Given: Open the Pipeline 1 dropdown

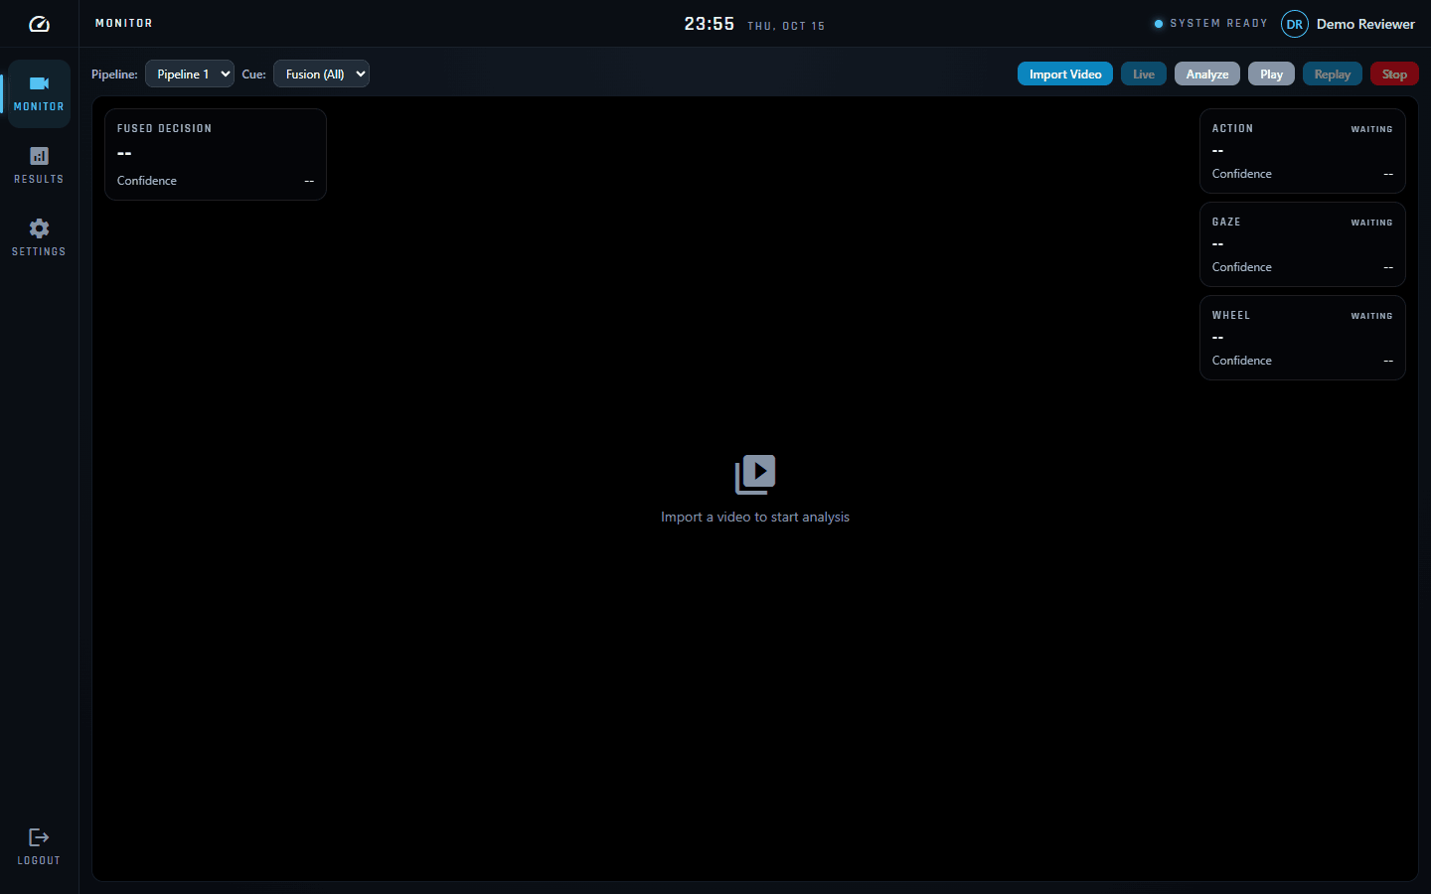Looking at the screenshot, I should coord(190,74).
